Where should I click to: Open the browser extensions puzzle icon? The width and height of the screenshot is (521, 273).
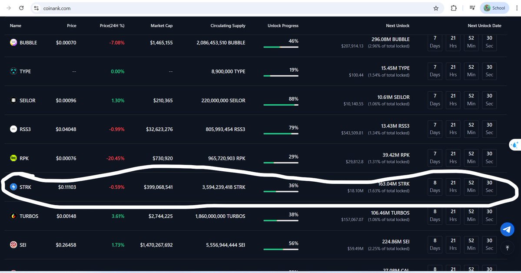tap(454, 8)
